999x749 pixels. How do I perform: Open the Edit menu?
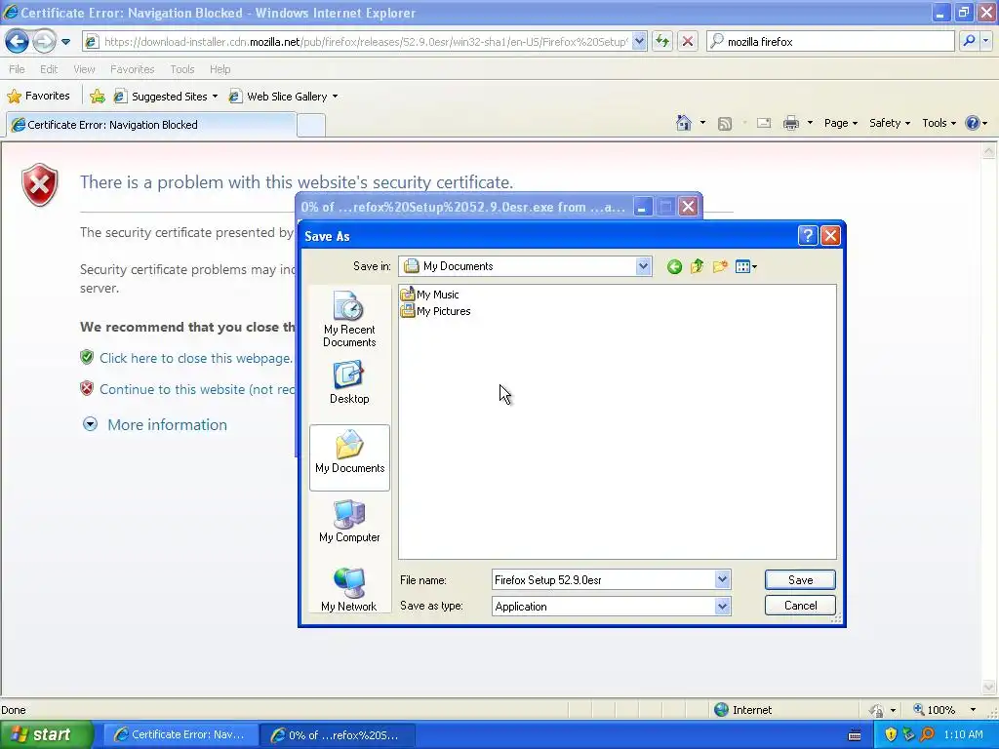pyautogui.click(x=49, y=69)
